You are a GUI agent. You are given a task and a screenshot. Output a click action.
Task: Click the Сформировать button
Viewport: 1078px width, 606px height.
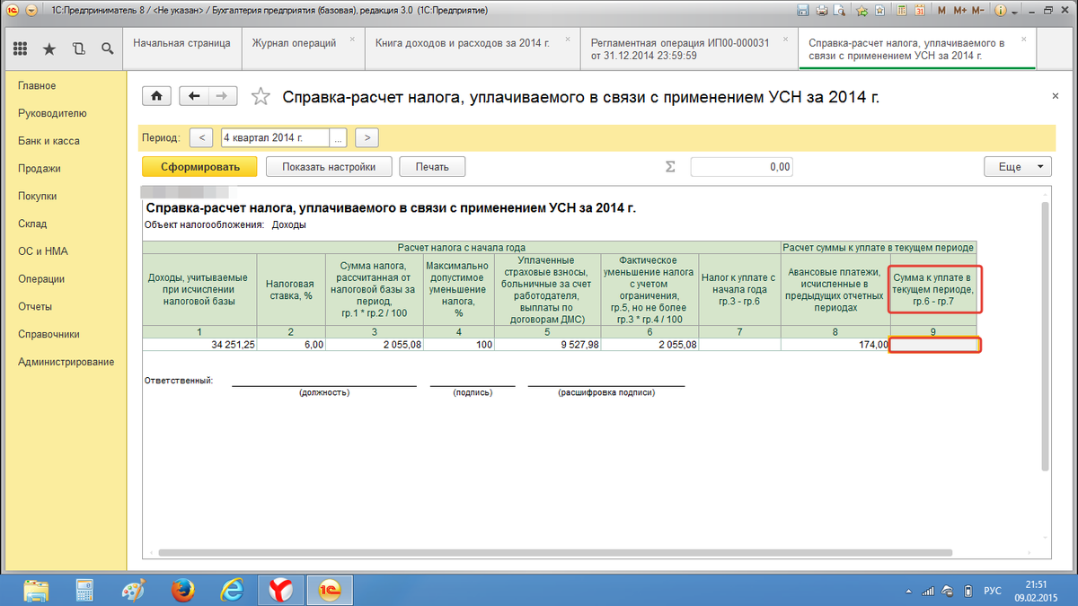(199, 166)
